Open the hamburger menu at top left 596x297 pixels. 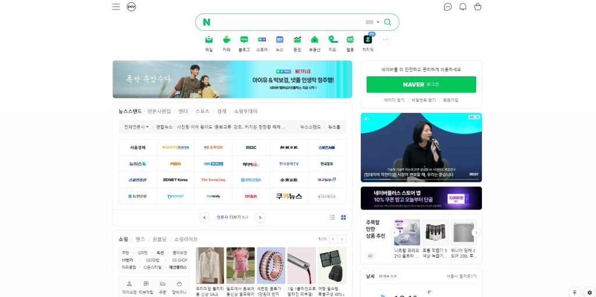(x=116, y=6)
